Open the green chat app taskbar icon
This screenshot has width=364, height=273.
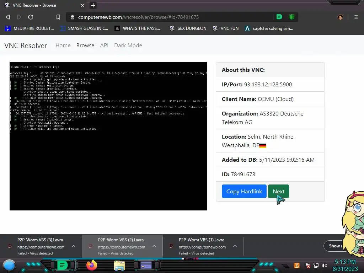point(62,265)
